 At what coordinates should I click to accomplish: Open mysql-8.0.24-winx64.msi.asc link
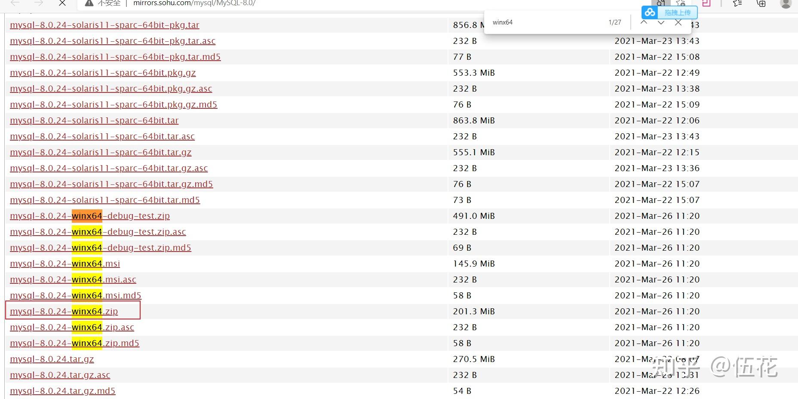tap(73, 279)
